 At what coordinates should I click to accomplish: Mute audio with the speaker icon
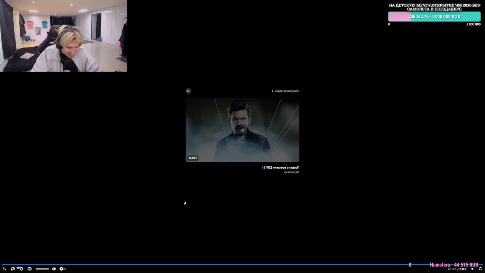pos(54,269)
